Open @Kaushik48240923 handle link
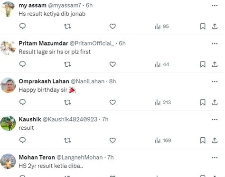 [x=70, y=119]
